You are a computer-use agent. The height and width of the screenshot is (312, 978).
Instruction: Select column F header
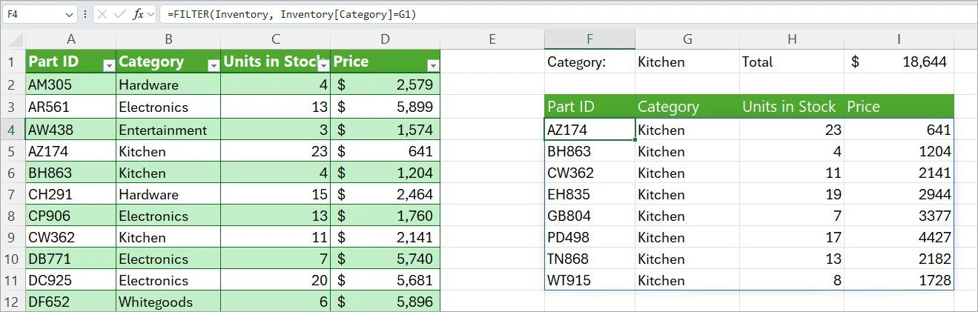[589, 40]
